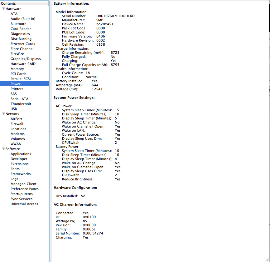Show installed Applications list
Image resolution: width=270 pixels, height=262 pixels.
(x=21, y=154)
